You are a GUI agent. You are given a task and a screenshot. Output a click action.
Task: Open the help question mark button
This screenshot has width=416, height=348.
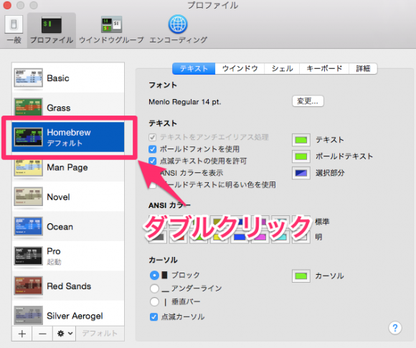[395, 328]
